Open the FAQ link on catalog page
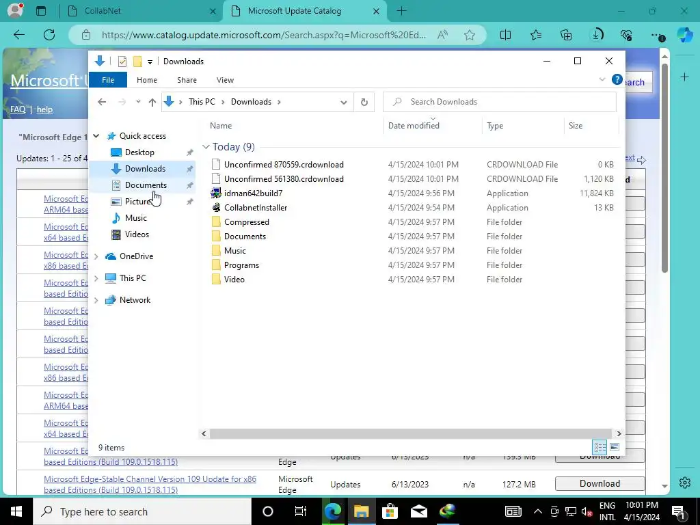Image resolution: width=700 pixels, height=525 pixels. (x=18, y=109)
